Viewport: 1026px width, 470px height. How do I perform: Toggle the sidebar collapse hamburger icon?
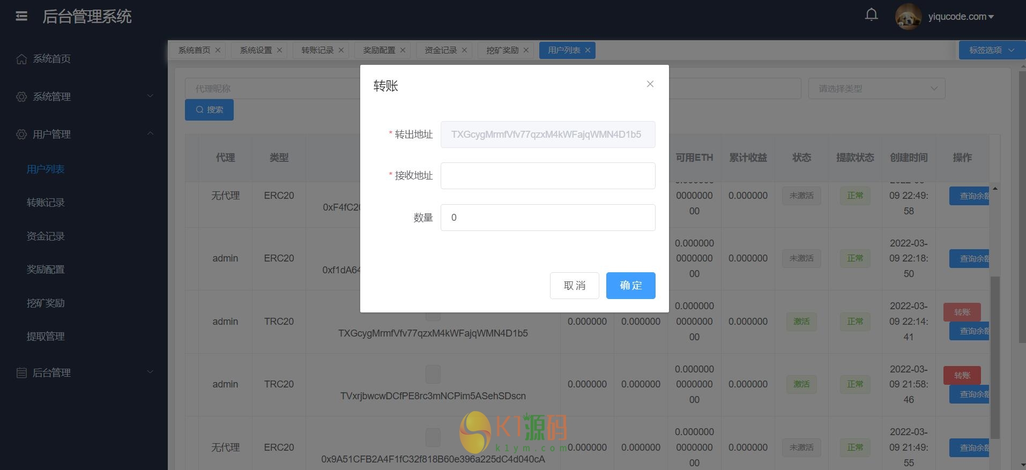pos(21,17)
